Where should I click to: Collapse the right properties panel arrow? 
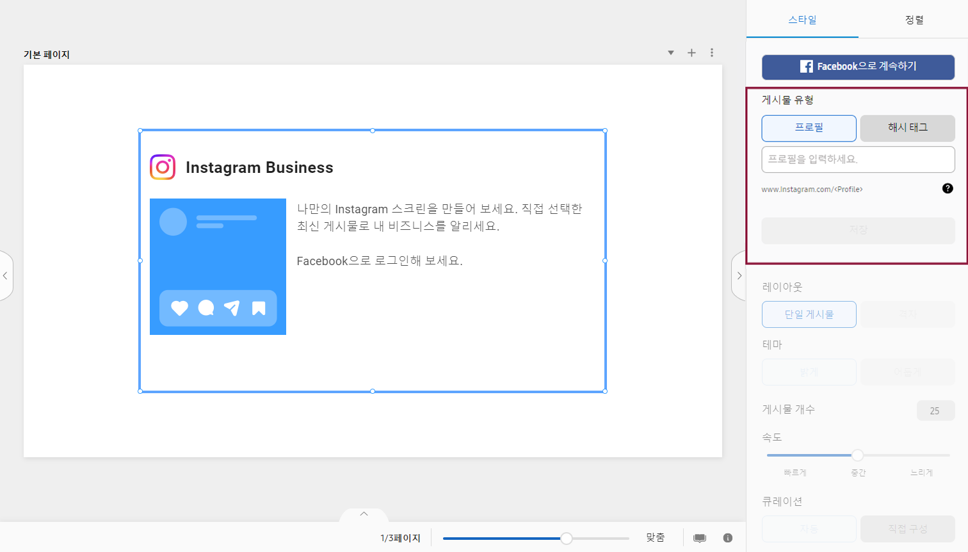tap(739, 276)
